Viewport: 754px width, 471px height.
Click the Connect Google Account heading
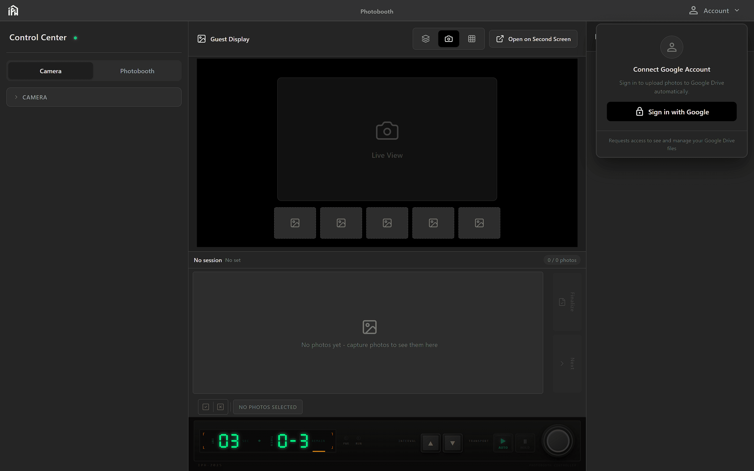pyautogui.click(x=672, y=69)
